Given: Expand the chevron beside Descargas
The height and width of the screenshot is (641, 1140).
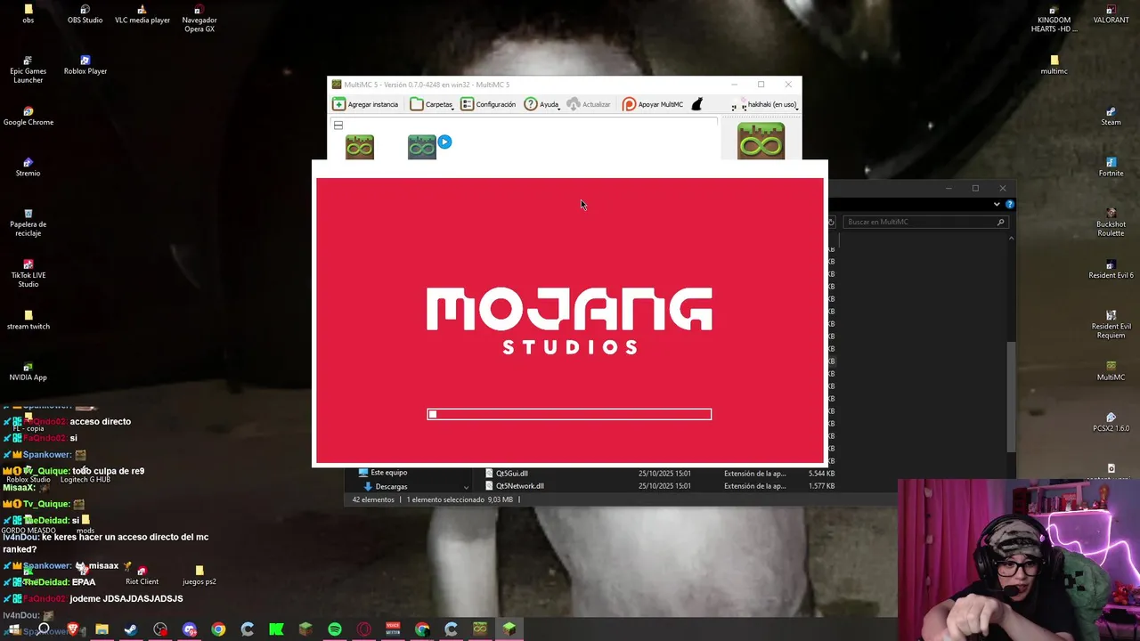Looking at the screenshot, I should coord(466,487).
